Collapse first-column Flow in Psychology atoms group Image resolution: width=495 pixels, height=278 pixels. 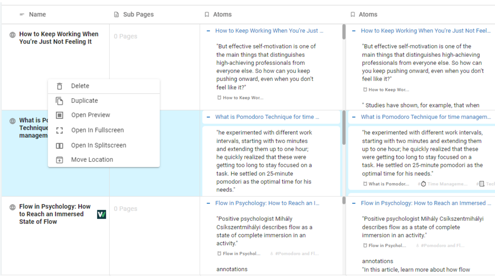(208, 203)
